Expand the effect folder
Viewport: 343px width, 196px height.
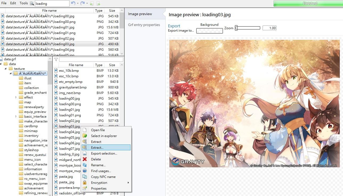[16, 97]
